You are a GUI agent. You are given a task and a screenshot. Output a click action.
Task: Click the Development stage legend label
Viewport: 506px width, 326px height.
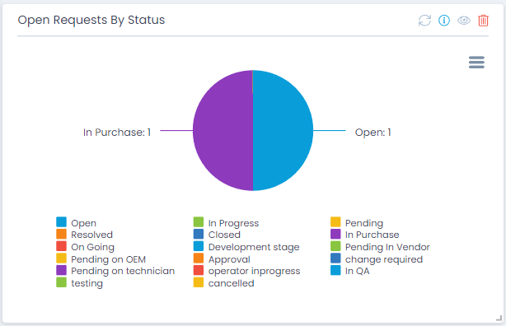(254, 247)
